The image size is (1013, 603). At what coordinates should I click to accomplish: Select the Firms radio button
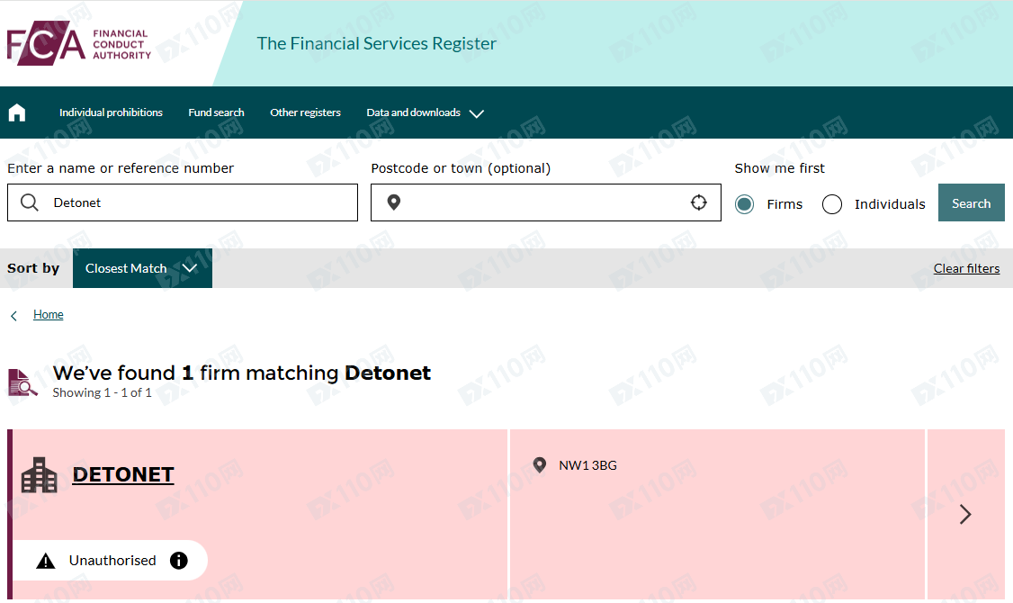coord(744,204)
